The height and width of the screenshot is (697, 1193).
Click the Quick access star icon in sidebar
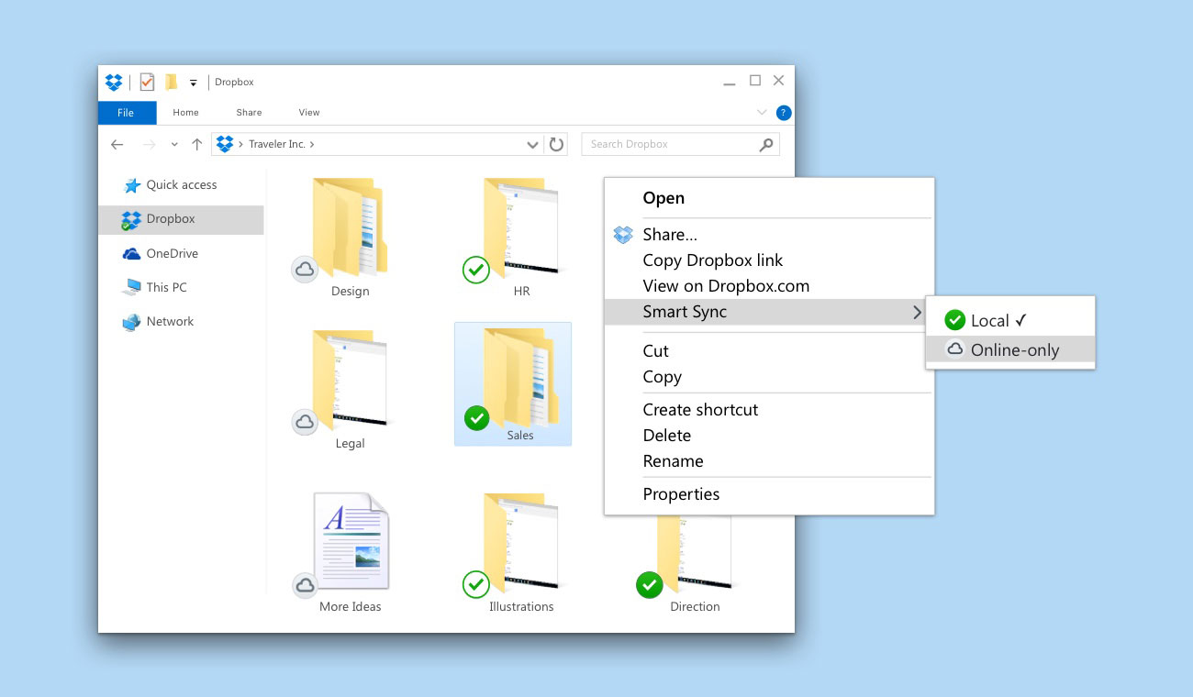[x=134, y=184]
